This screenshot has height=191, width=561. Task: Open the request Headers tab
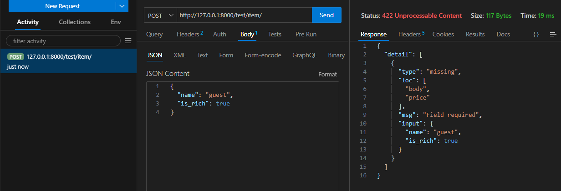coord(189,34)
